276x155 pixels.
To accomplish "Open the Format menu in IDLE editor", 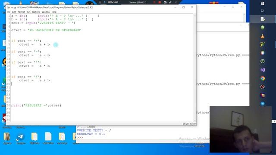I will coord(21,12).
